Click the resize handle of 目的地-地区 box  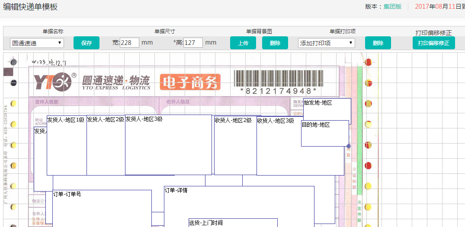[x=349, y=146]
